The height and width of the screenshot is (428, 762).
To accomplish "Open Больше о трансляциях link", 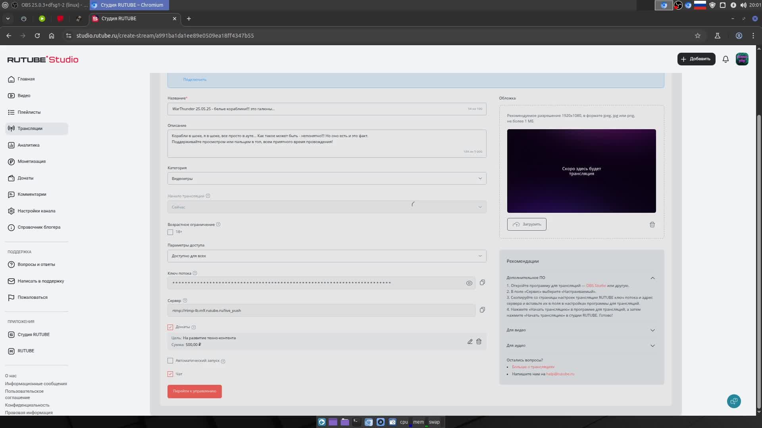I will 533,367.
